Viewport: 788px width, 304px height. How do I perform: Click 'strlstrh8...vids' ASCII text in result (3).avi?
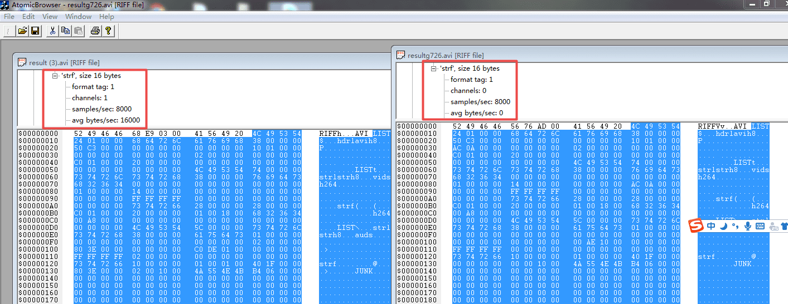coord(355,177)
